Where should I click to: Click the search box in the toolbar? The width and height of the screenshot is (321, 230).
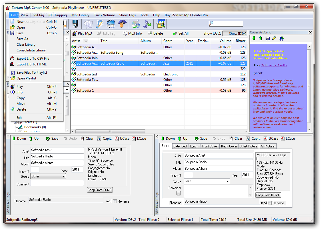(x=226, y=24)
